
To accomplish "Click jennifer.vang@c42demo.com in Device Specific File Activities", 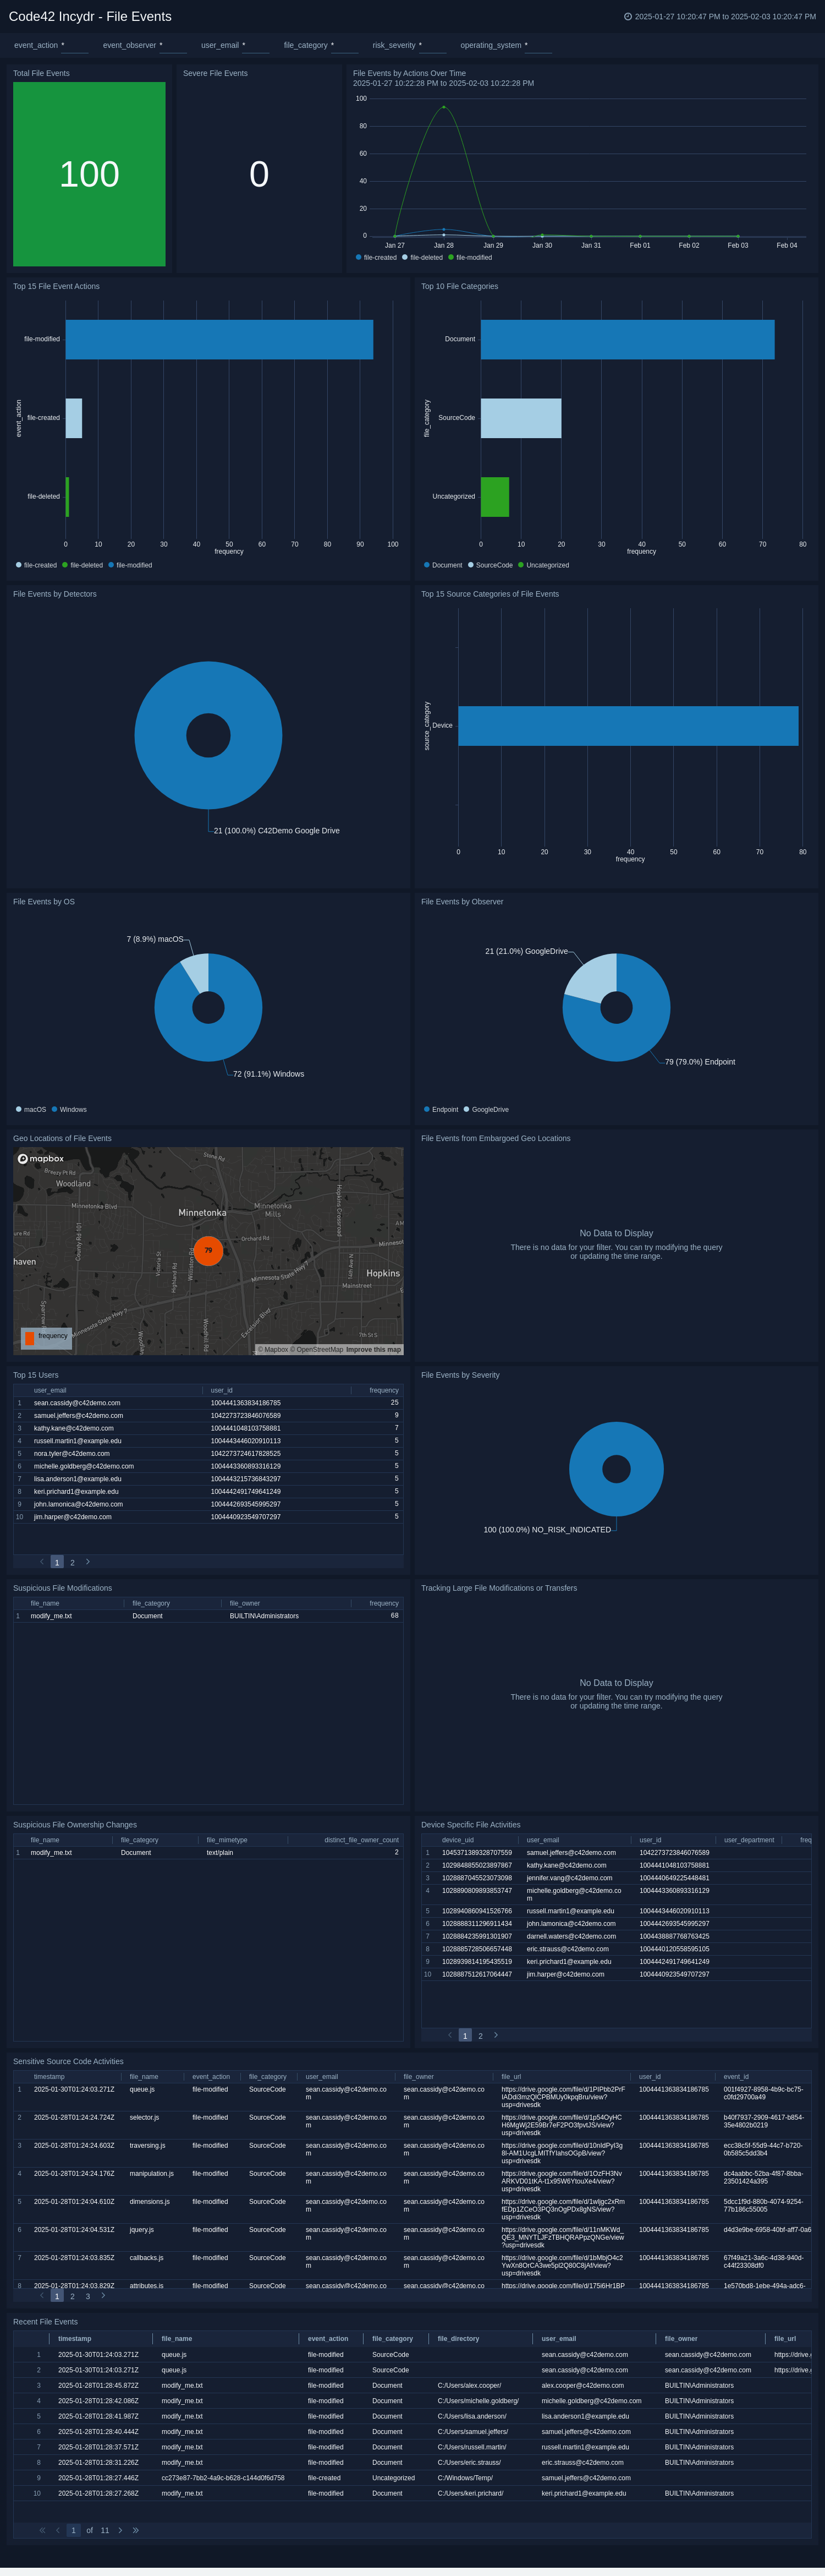I will [x=569, y=1878].
